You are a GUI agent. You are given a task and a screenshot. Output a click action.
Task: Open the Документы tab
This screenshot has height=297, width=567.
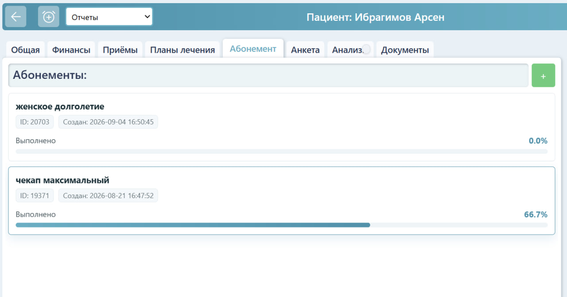405,50
